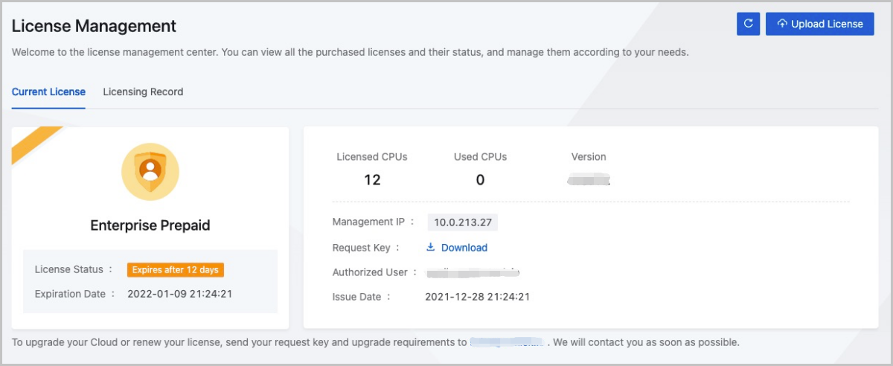Click the Licensed CPUs count 12
Screen dimensions: 893x366
[372, 180]
